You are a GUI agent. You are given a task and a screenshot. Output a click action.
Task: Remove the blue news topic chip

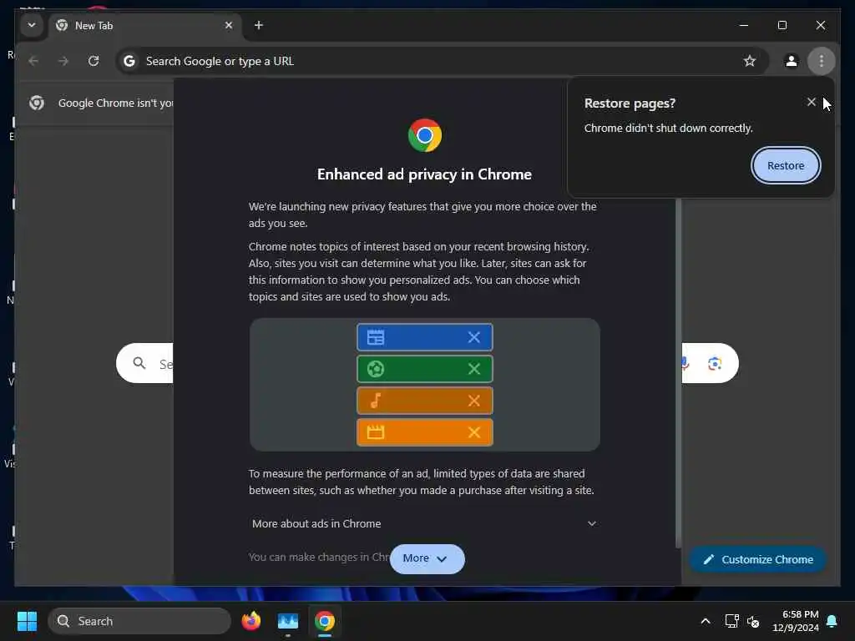tap(474, 337)
